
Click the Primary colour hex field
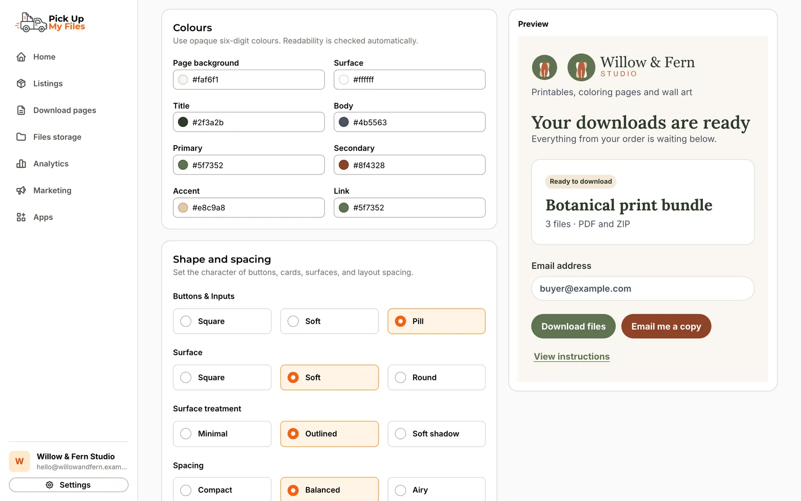point(249,165)
